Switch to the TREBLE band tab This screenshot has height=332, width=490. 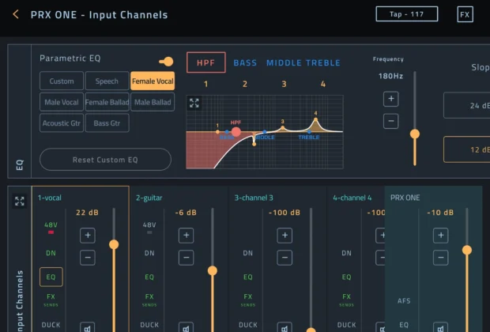click(322, 62)
